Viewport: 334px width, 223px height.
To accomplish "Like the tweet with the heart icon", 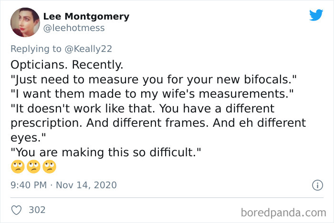I will pyautogui.click(x=16, y=209).
